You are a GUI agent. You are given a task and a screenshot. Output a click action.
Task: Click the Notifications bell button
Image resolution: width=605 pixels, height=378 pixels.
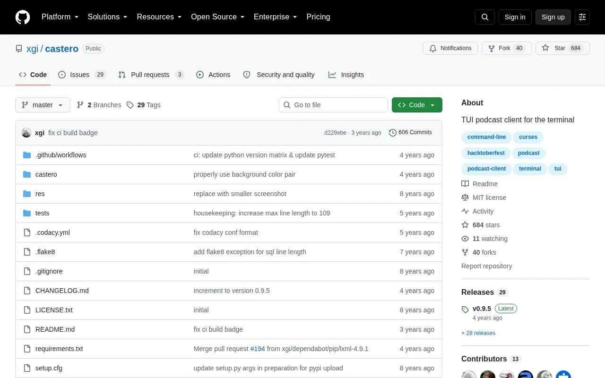tap(450, 48)
